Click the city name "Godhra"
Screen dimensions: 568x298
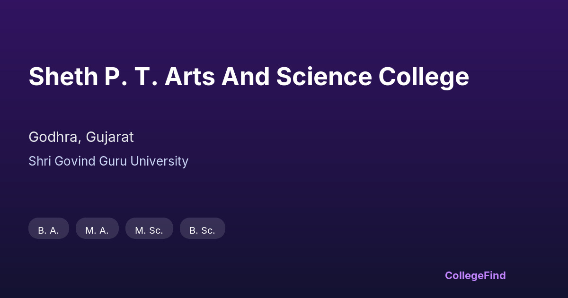pyautogui.click(x=53, y=137)
